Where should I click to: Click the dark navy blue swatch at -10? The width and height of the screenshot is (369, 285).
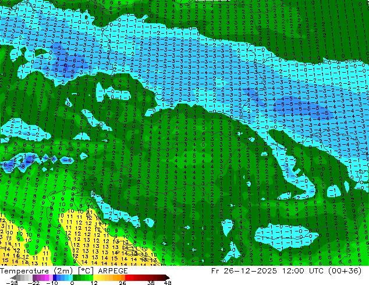pos(55,277)
